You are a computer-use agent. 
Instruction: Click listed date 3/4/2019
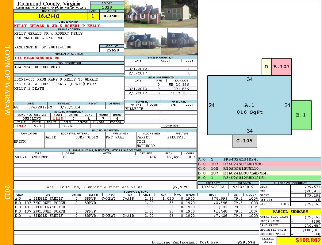pos(38,107)
